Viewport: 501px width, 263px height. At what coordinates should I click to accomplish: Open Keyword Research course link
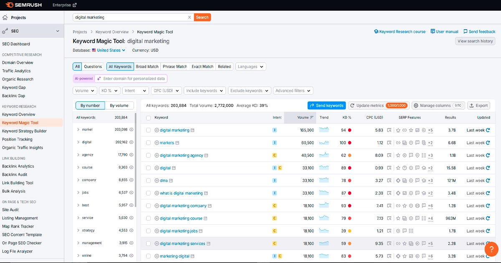click(400, 32)
